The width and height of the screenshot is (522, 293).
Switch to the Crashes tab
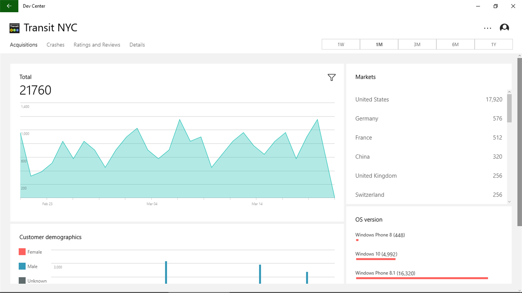[55, 45]
